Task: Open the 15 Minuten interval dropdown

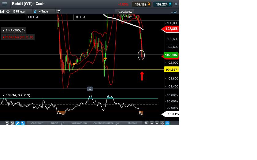Action: tap(21, 12)
